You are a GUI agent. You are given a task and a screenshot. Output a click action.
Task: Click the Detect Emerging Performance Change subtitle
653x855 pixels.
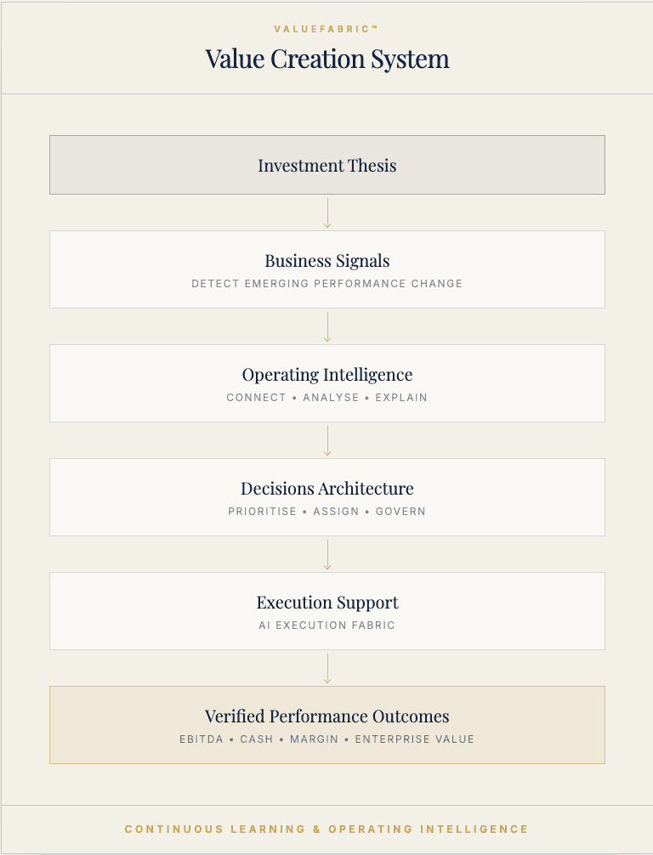click(x=326, y=284)
